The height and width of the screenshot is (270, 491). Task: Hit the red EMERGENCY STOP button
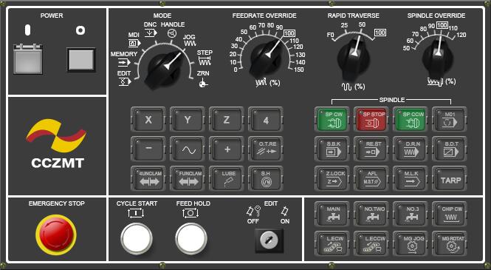pos(56,234)
